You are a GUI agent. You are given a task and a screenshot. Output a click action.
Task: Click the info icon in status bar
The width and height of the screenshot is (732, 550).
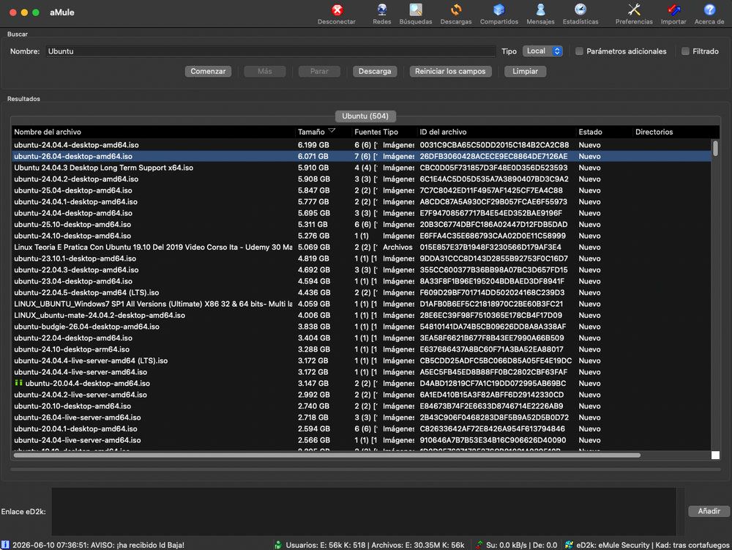(x=5, y=545)
